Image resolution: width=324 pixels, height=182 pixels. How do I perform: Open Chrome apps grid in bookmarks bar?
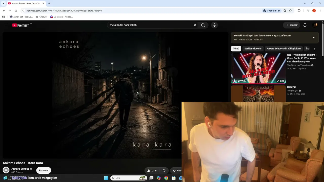click(3, 17)
